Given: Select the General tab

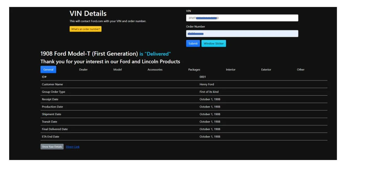Looking at the screenshot, I should [48, 70].
